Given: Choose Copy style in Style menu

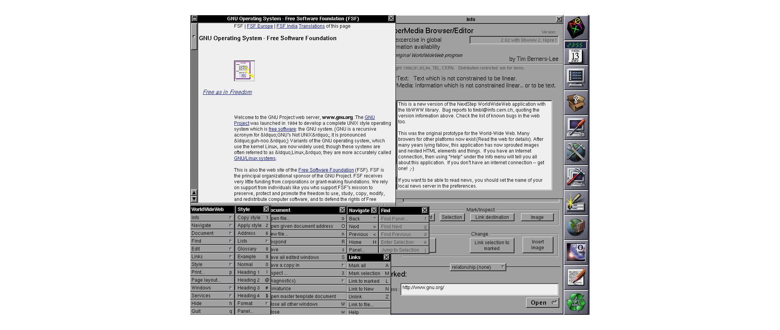Looking at the screenshot, I should point(253,218).
